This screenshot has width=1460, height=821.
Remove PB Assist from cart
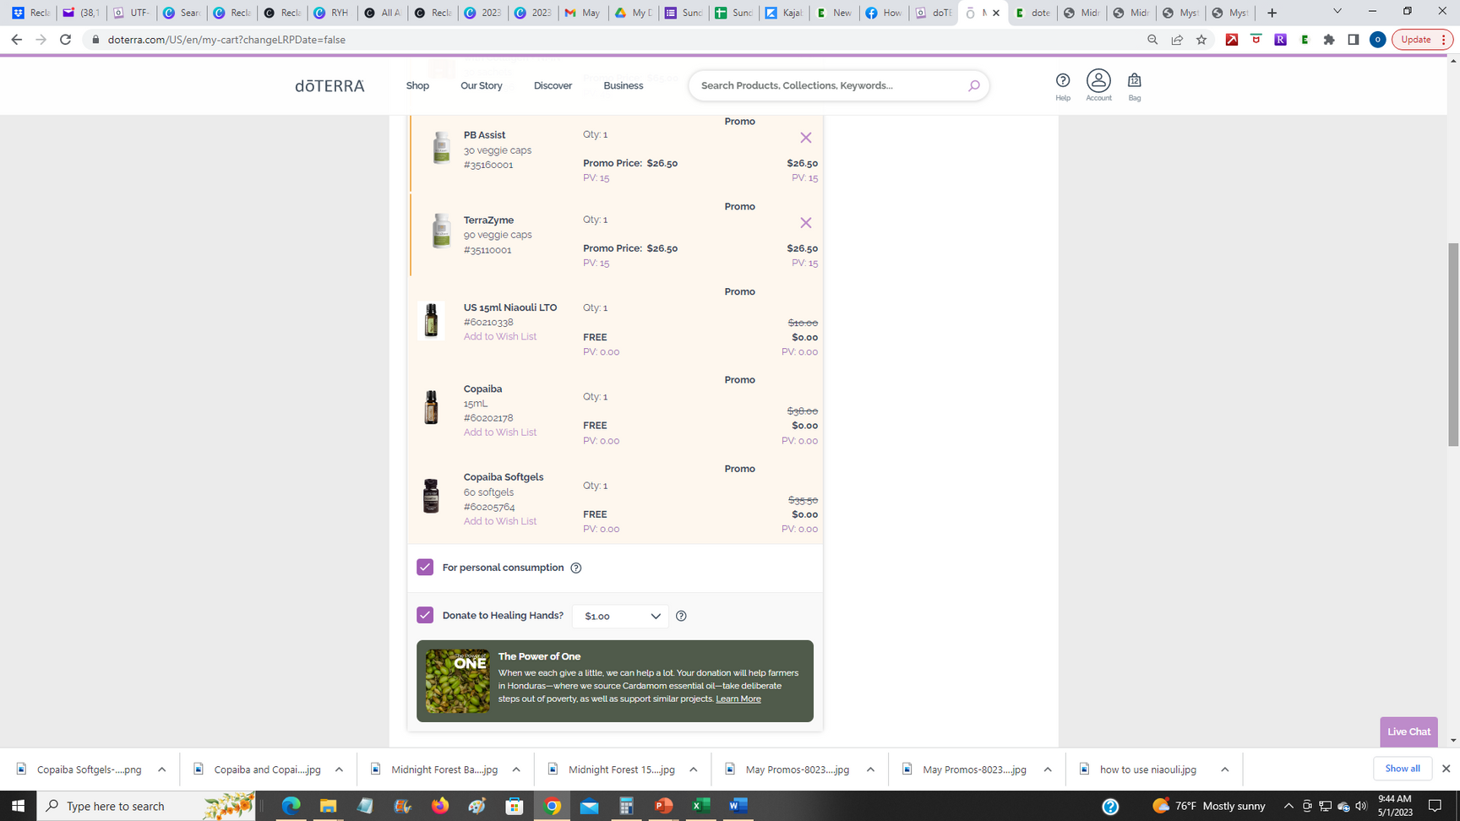805,138
